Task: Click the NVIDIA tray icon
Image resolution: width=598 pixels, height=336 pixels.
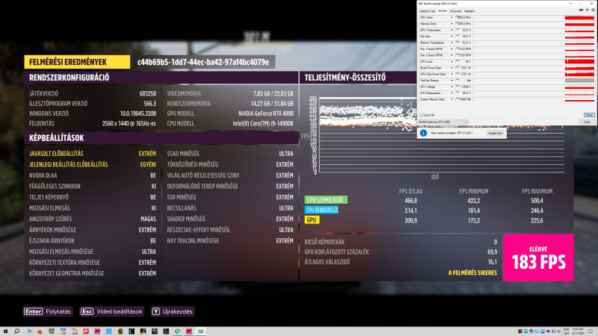Action: point(520,331)
